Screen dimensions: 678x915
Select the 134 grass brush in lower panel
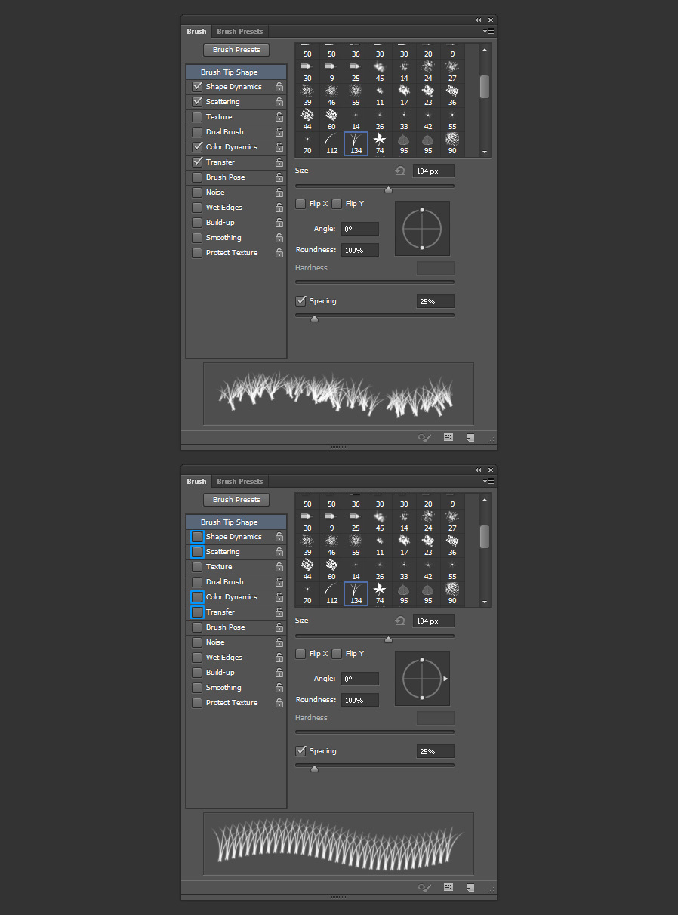click(x=356, y=593)
